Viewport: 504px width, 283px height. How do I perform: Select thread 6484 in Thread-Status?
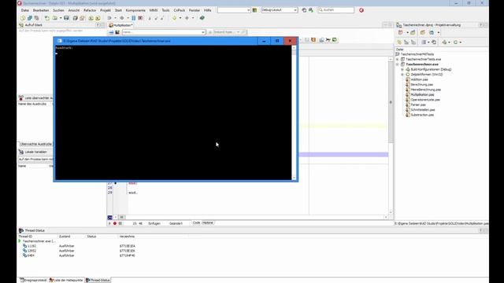coord(31,255)
